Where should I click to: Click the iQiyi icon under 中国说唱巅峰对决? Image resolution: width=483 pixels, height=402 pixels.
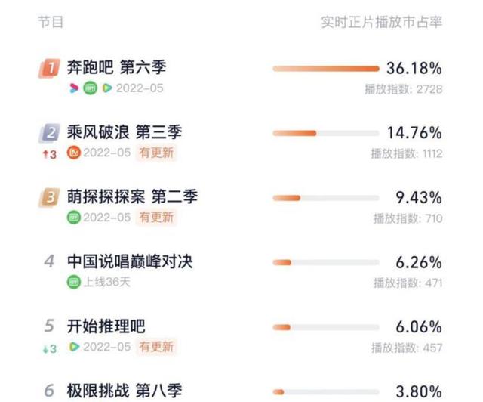click(74, 282)
